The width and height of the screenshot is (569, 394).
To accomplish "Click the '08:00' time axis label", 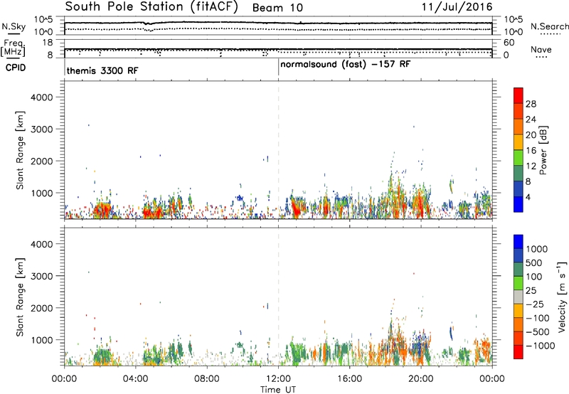I will point(207,379).
